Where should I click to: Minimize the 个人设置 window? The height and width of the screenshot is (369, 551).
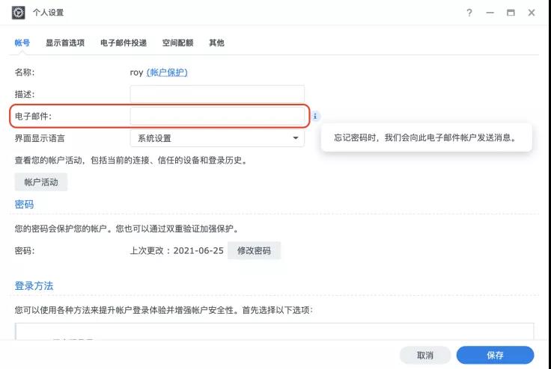pyautogui.click(x=490, y=13)
